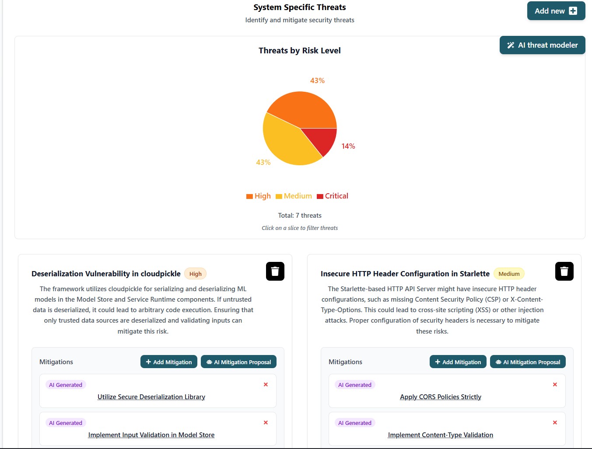Viewport: 592px width, 449px height.
Task: Open the AI threat modeler
Action: tap(542, 45)
